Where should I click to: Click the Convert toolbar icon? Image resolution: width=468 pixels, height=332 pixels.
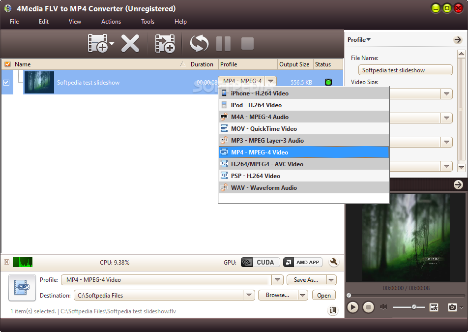tap(199, 43)
